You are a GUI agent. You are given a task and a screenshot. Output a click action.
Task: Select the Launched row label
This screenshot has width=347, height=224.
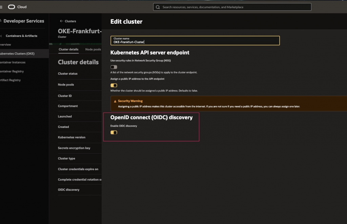coord(65,116)
